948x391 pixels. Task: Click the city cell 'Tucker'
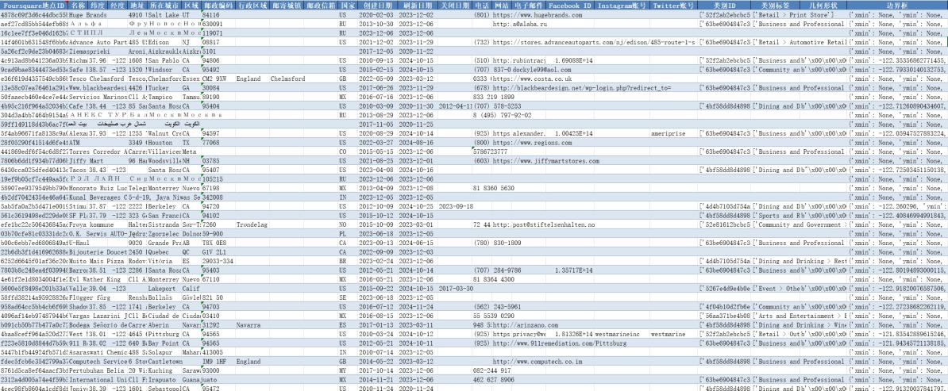[x=158, y=88]
